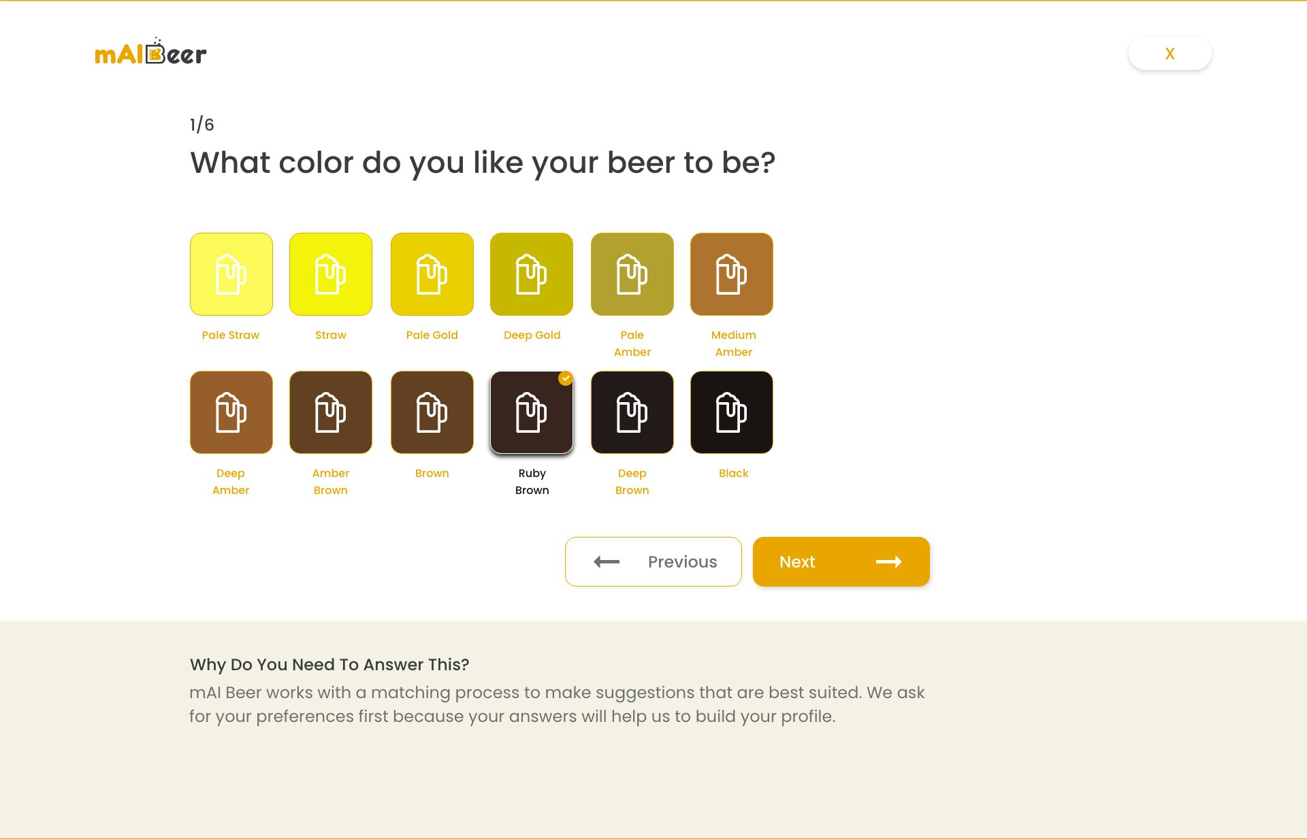Viewport: 1307px width, 839px height.
Task: Go back using the Previous button
Action: click(653, 561)
